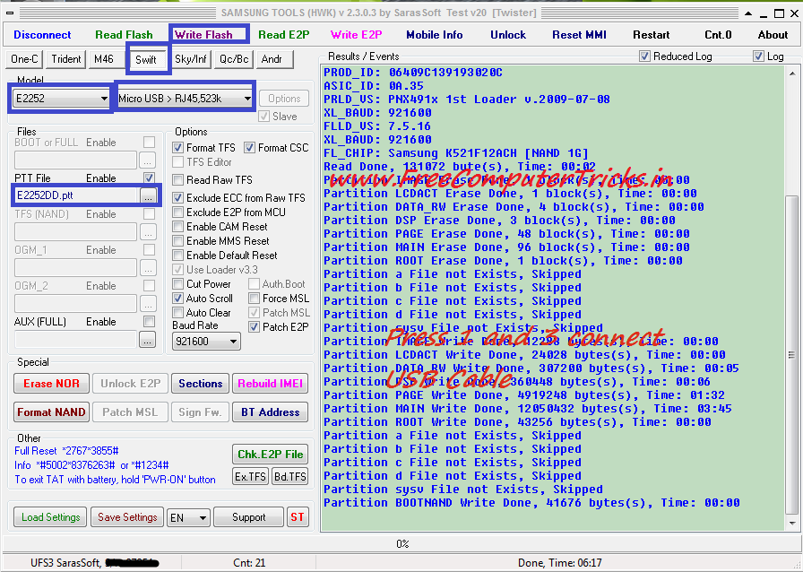The image size is (803, 572).
Task: Click Read E2P
Action: (284, 35)
